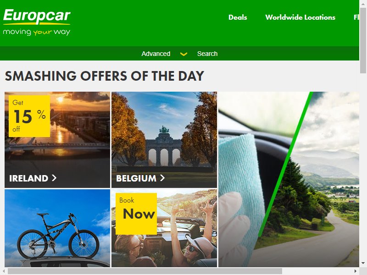Click the IRELAND destination label

click(x=28, y=178)
